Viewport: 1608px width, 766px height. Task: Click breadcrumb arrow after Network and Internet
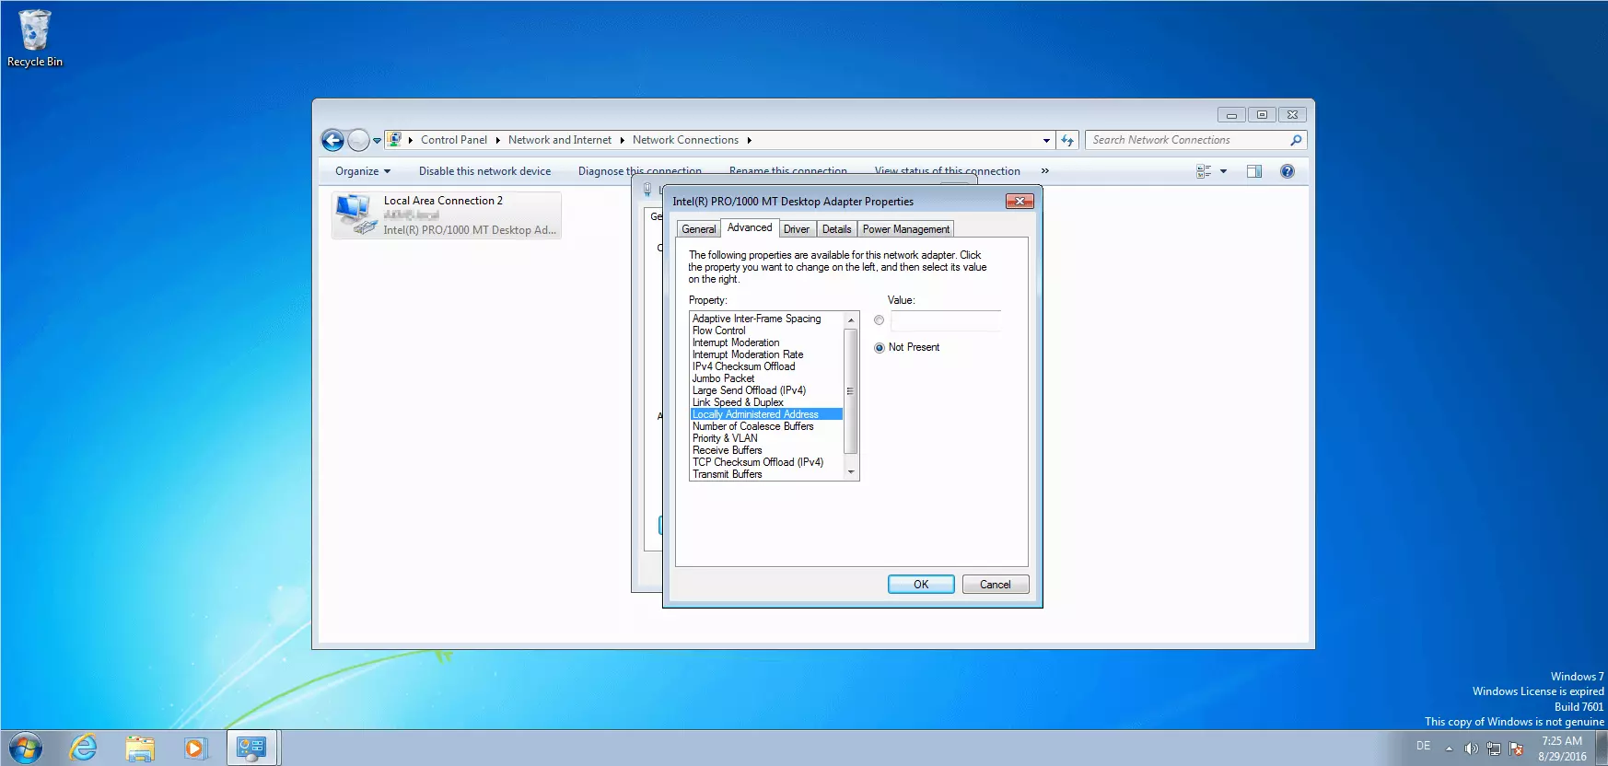[622, 140]
